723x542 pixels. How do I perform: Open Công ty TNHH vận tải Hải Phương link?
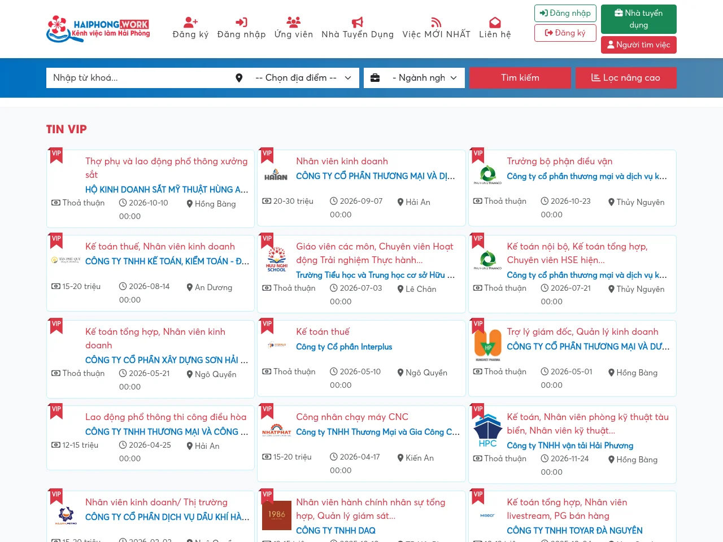570,445
